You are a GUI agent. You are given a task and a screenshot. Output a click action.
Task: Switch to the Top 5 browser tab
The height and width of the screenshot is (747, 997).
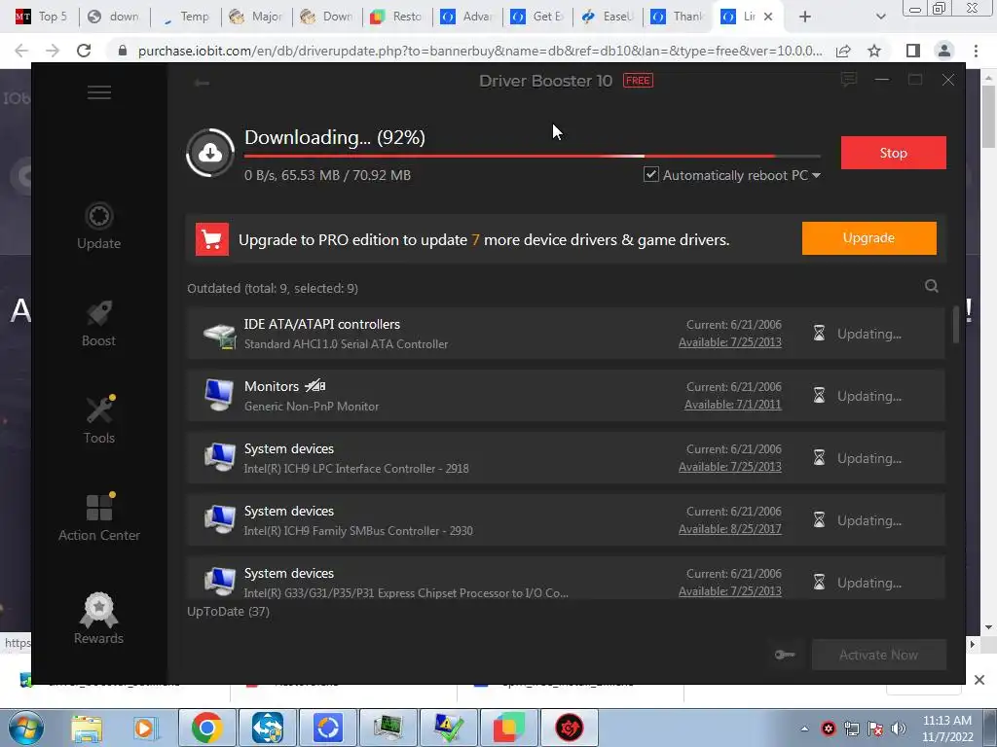point(43,17)
